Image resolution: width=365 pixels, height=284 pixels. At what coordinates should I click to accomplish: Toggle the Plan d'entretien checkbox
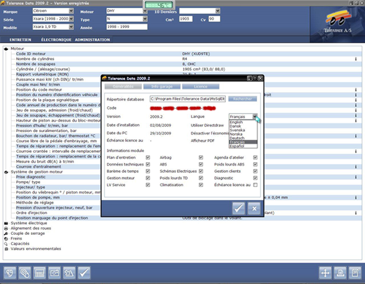point(147,158)
